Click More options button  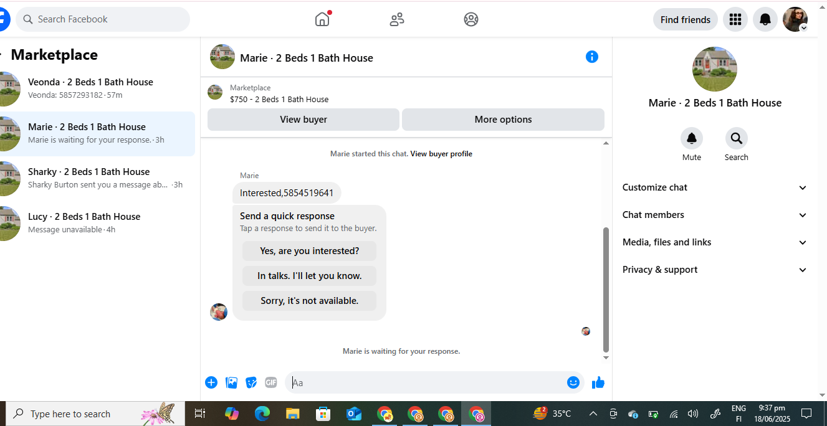pyautogui.click(x=503, y=120)
